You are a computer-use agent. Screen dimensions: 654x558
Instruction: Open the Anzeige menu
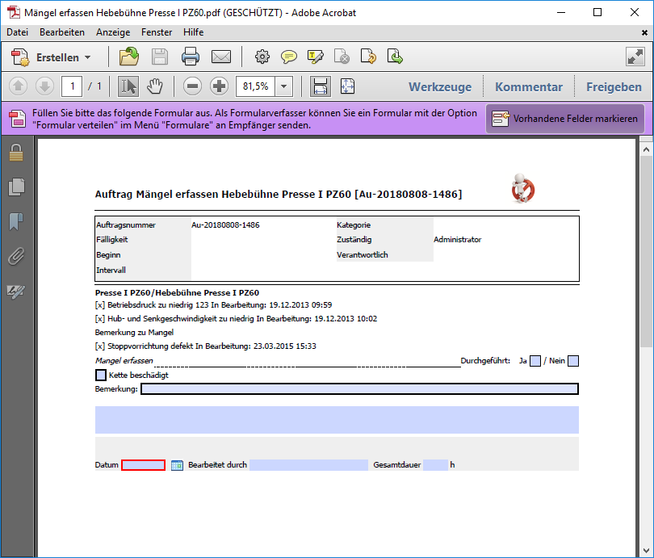[x=113, y=32]
